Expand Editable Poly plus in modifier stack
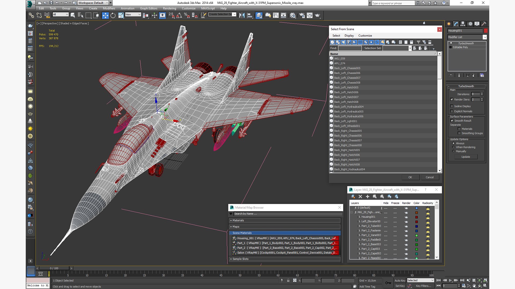This screenshot has width=515, height=289. click(x=451, y=47)
